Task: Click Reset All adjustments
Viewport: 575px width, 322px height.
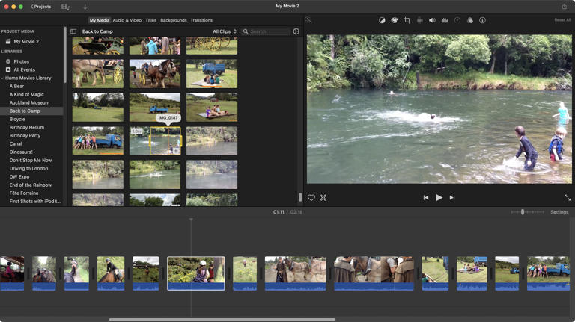Action: 562,19
